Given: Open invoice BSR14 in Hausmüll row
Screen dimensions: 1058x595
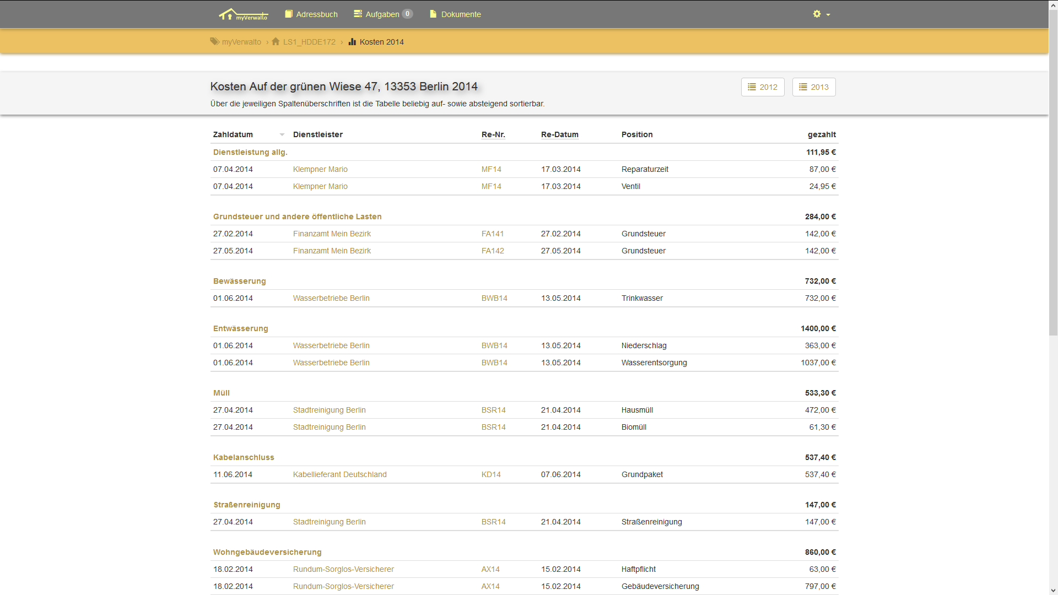Looking at the screenshot, I should pos(494,410).
